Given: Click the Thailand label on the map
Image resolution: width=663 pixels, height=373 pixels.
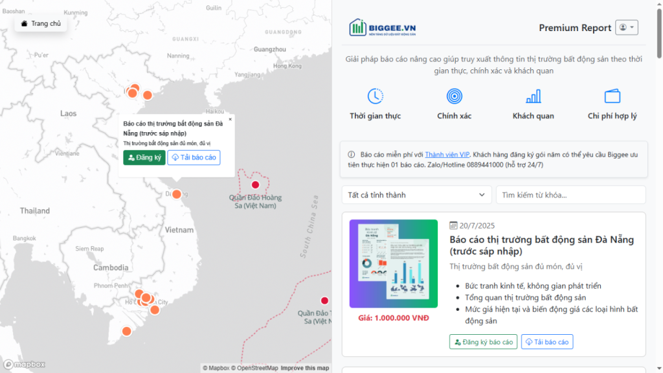Looking at the screenshot, I should tap(35, 210).
